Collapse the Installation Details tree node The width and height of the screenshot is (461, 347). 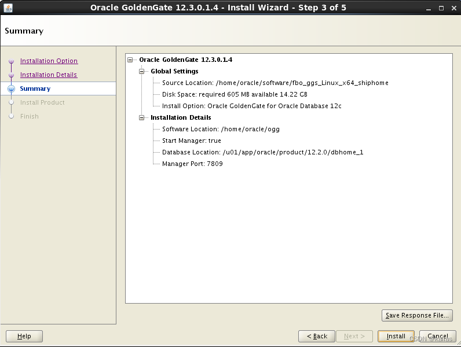pyautogui.click(x=142, y=118)
